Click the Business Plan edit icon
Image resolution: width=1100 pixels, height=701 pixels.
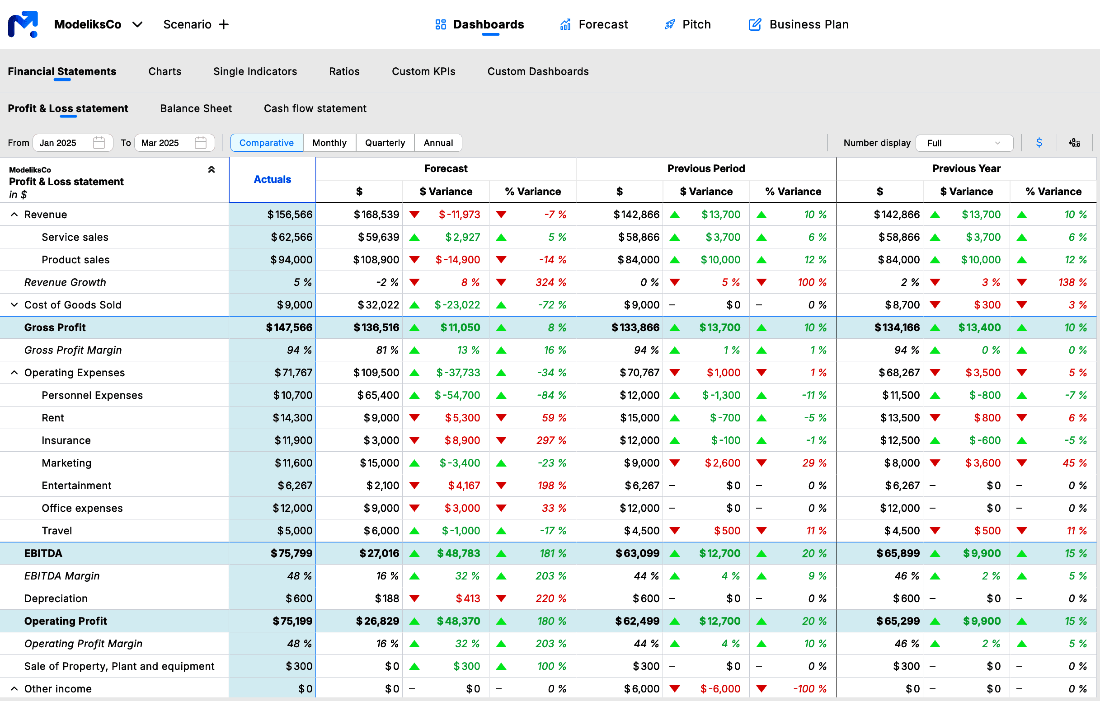click(755, 25)
